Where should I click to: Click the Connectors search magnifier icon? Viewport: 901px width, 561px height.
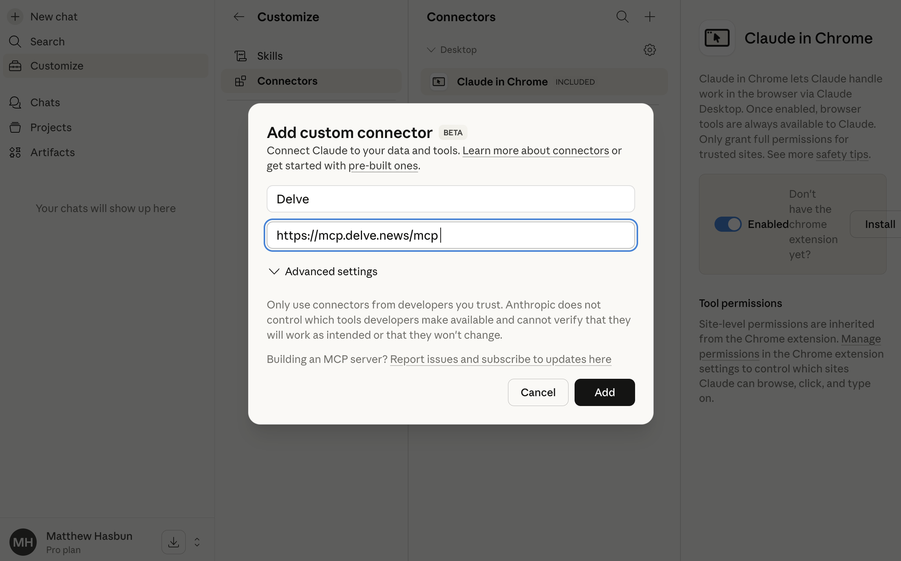pos(622,17)
